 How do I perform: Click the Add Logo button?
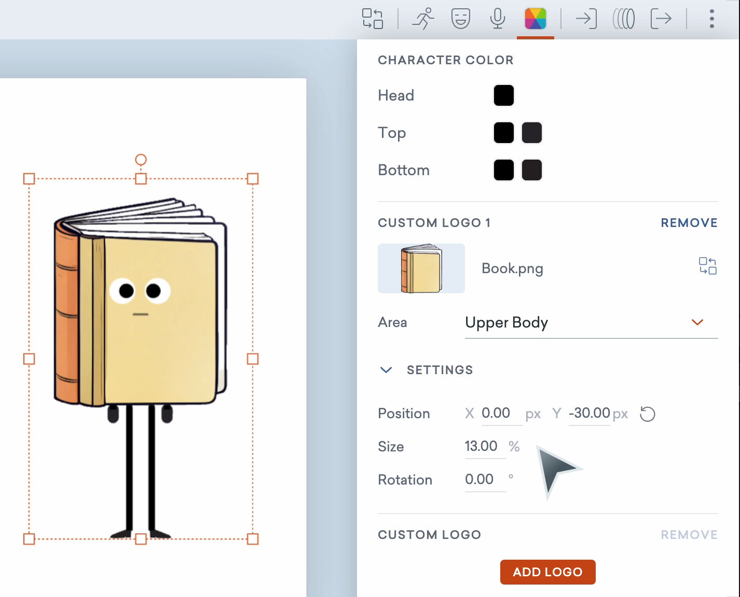coord(547,572)
